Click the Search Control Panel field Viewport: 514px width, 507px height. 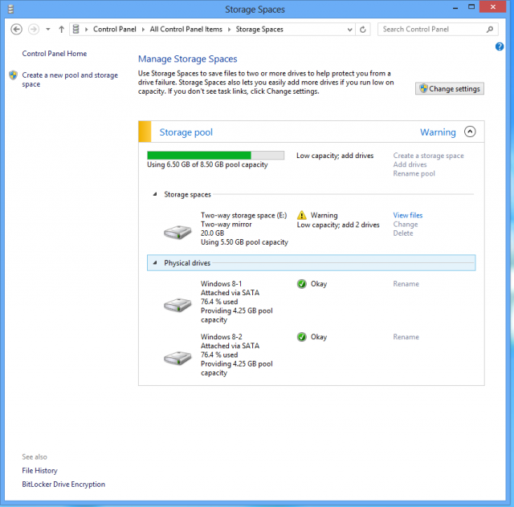[432, 30]
